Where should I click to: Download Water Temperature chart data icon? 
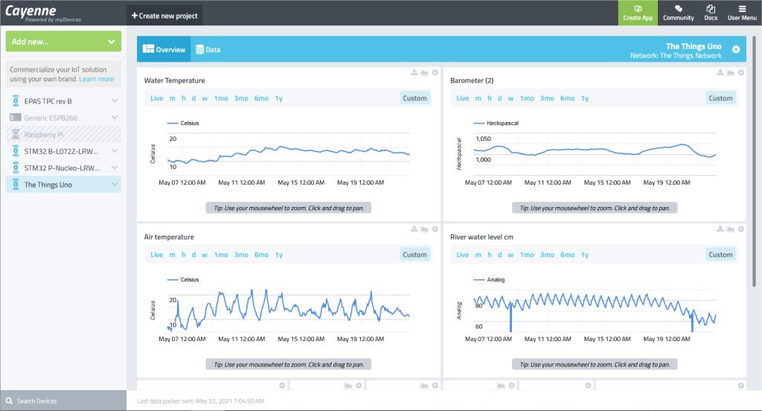point(414,72)
